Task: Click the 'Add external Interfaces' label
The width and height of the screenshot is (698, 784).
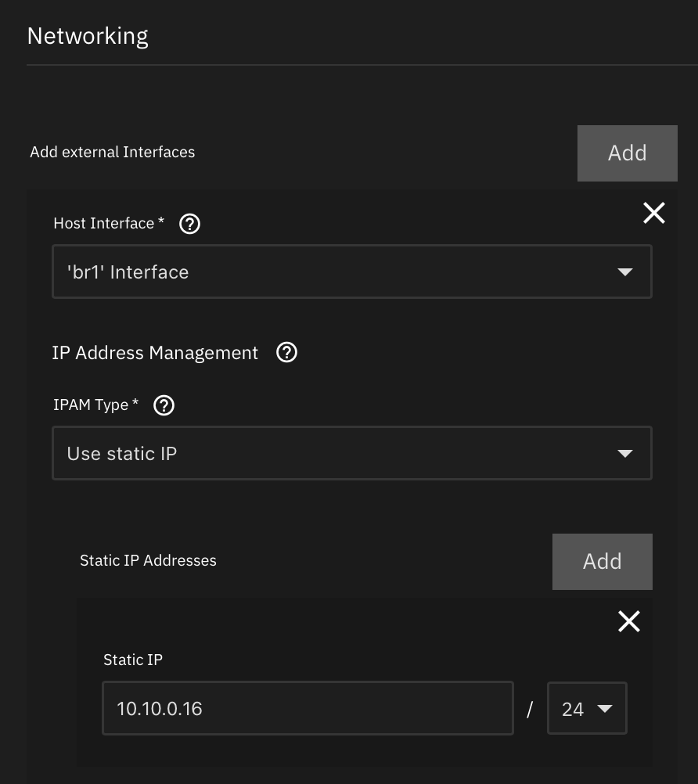Action: coord(112,152)
